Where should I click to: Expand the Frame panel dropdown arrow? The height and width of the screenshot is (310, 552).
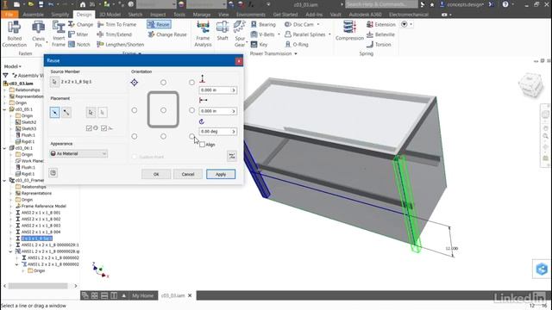(x=140, y=53)
